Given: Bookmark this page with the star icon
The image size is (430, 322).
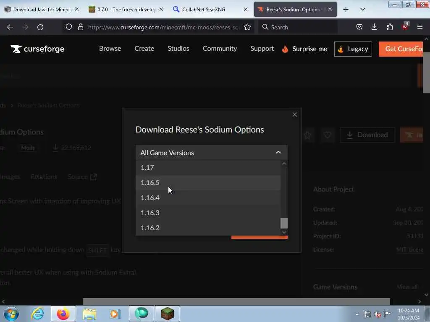Looking at the screenshot, I should tap(247, 27).
